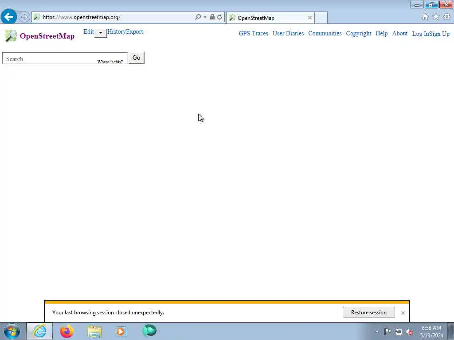Click the taskbar clock showing 8:58 AM
Screen dimensions: 454x340
coord(431,332)
